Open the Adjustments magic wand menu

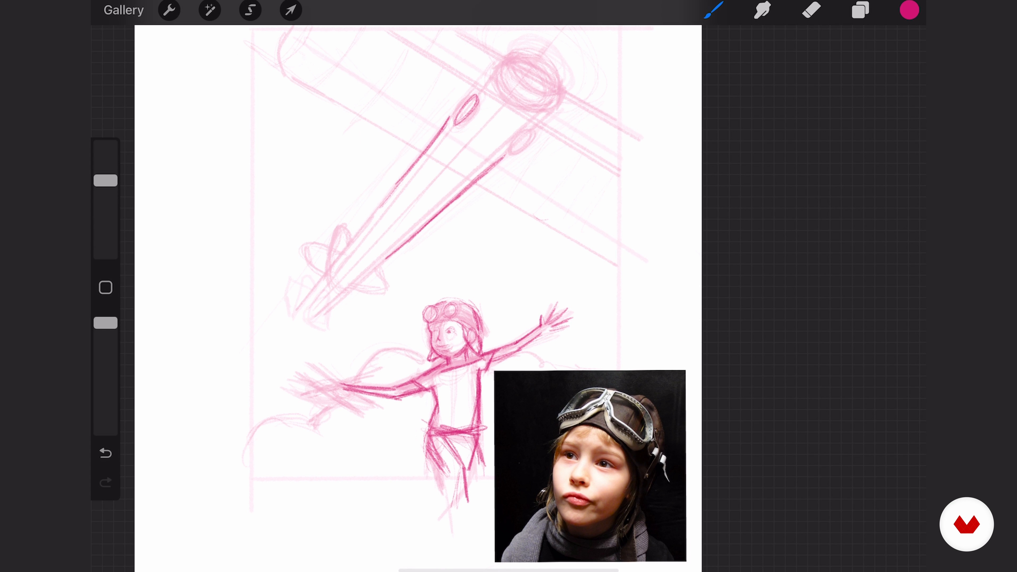click(210, 10)
